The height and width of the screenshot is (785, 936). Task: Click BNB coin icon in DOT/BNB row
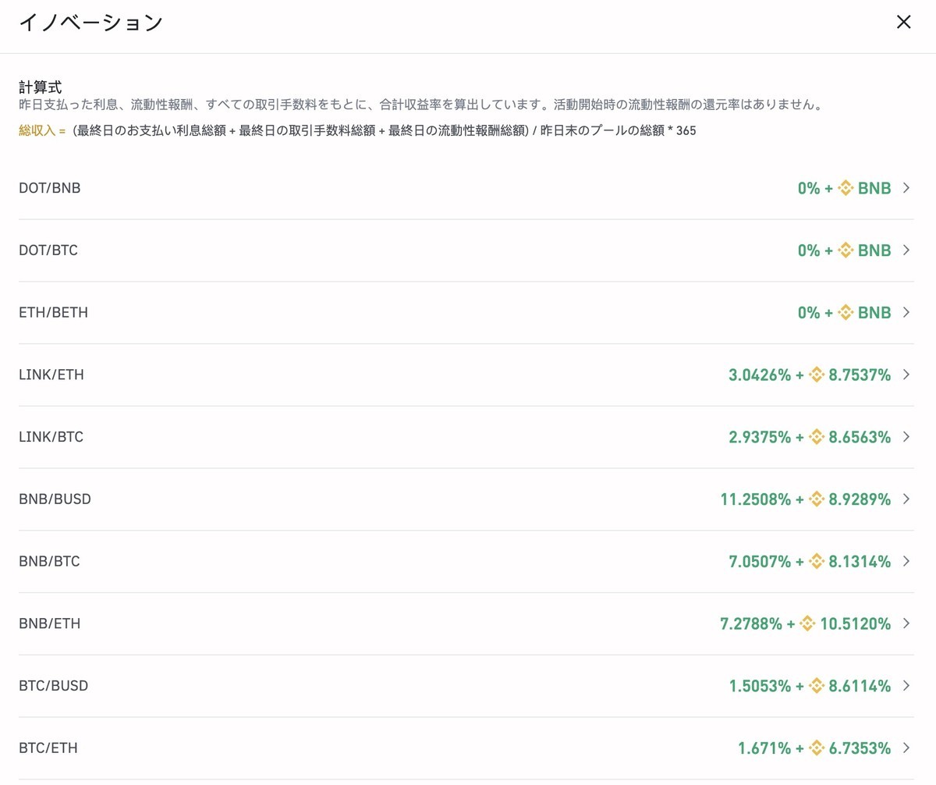point(846,188)
